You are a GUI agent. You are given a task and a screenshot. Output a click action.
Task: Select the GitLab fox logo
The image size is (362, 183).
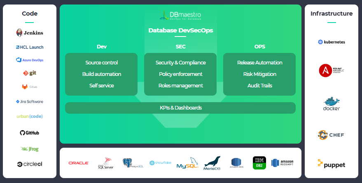pos(29,87)
